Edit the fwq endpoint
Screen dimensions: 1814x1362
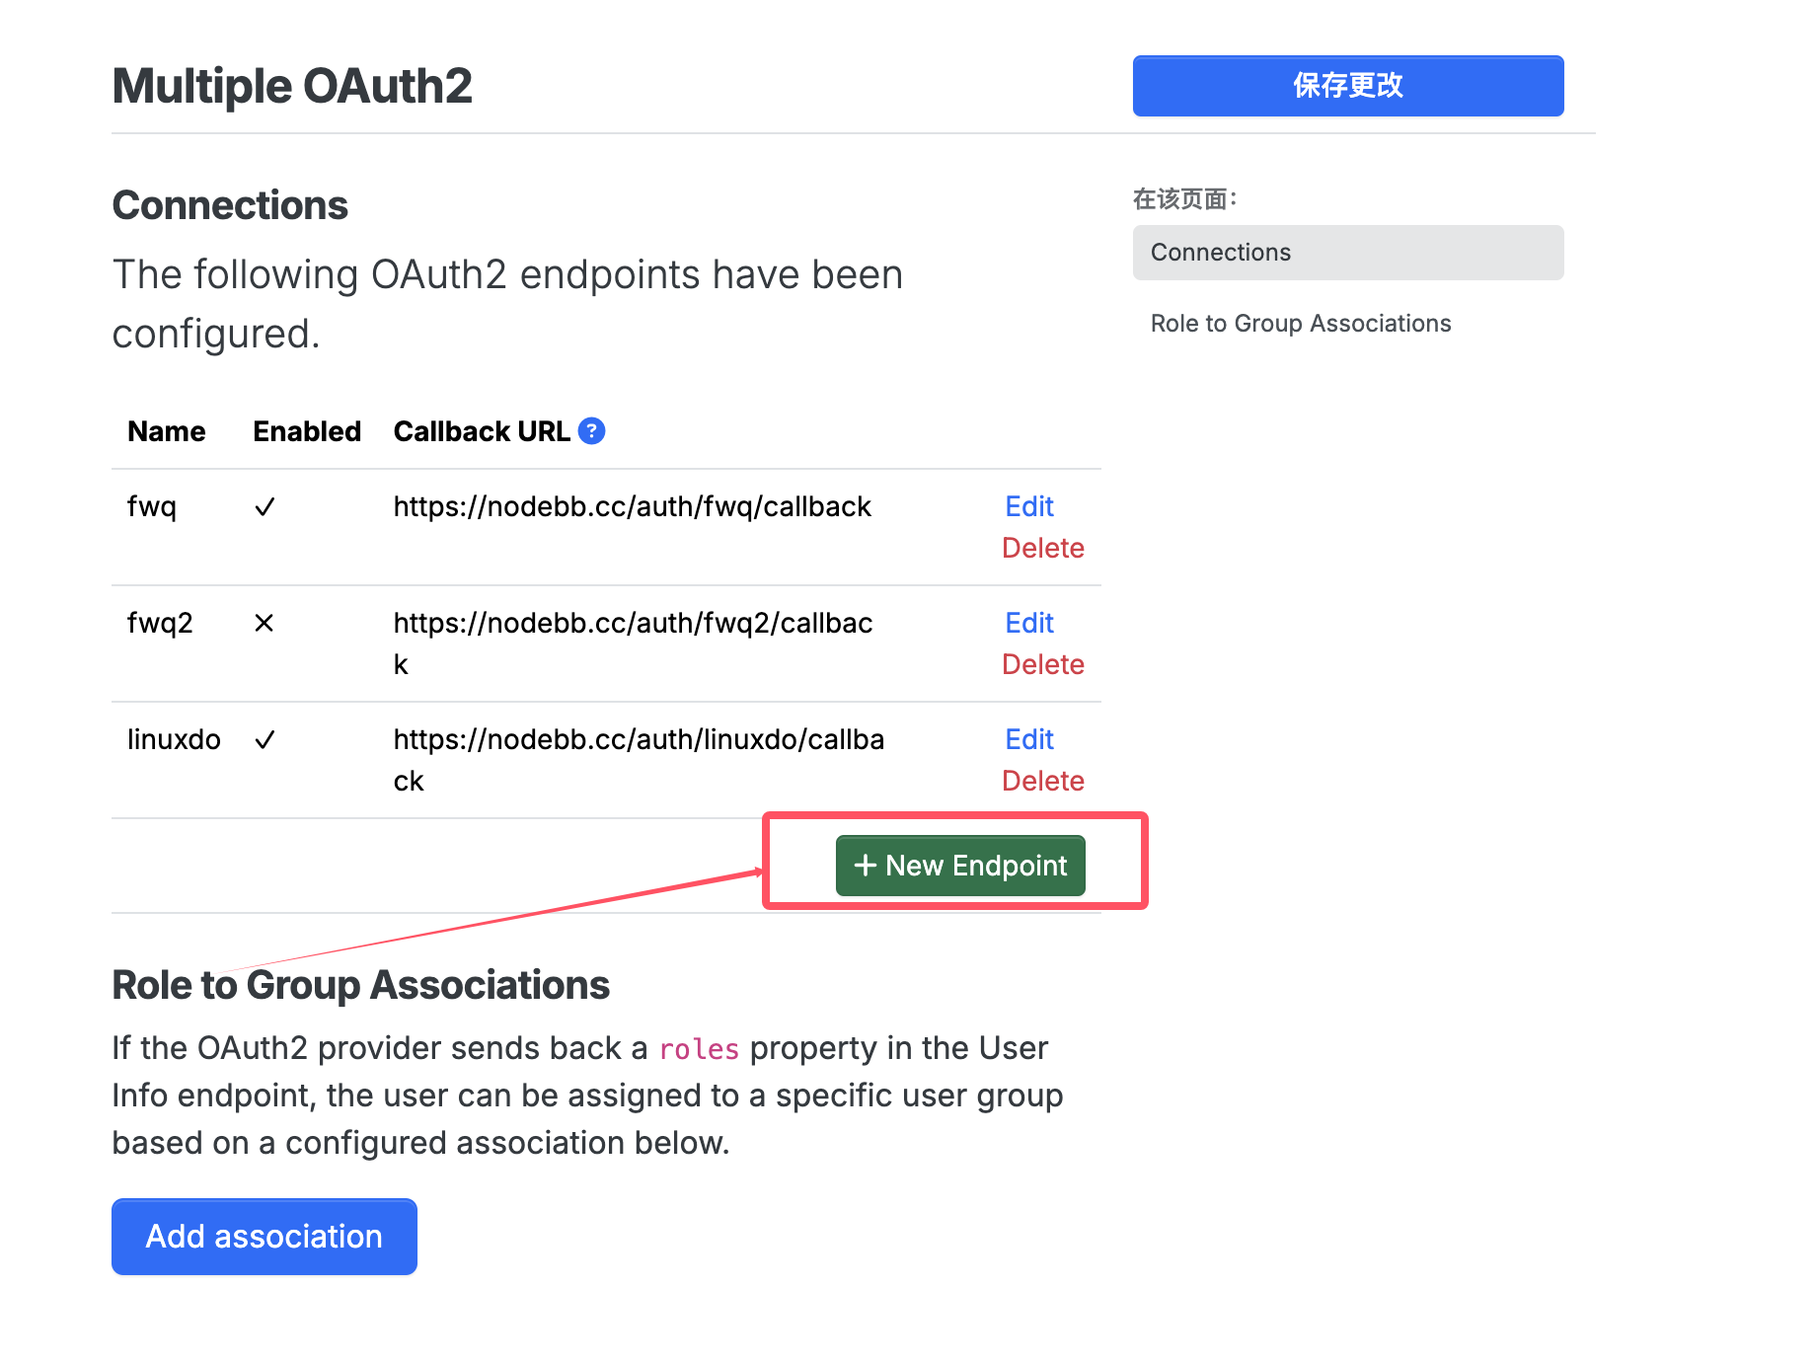coord(1029,506)
